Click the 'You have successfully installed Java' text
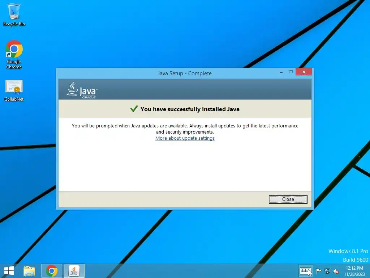This screenshot has width=370, height=278. point(190,109)
